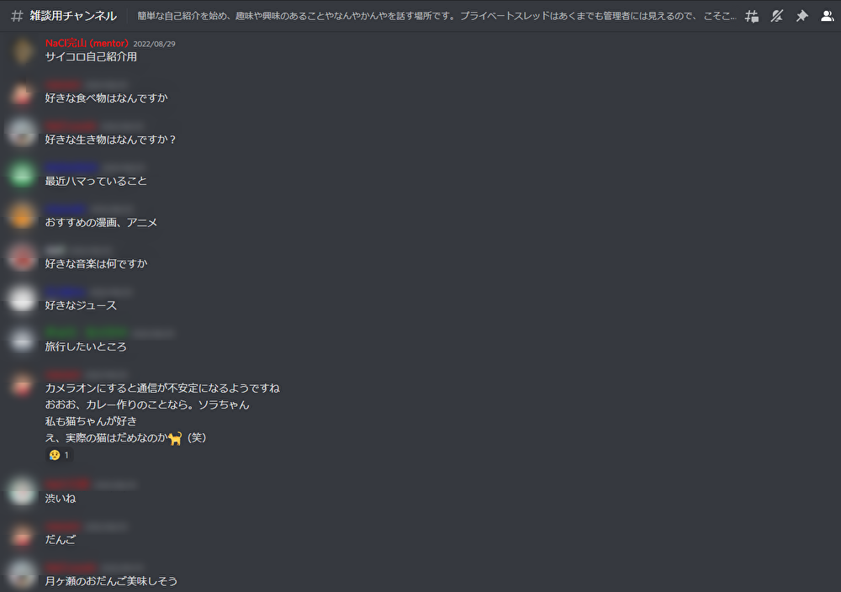Toggle the crying emoji reaction count
The width and height of the screenshot is (841, 592).
click(60, 455)
